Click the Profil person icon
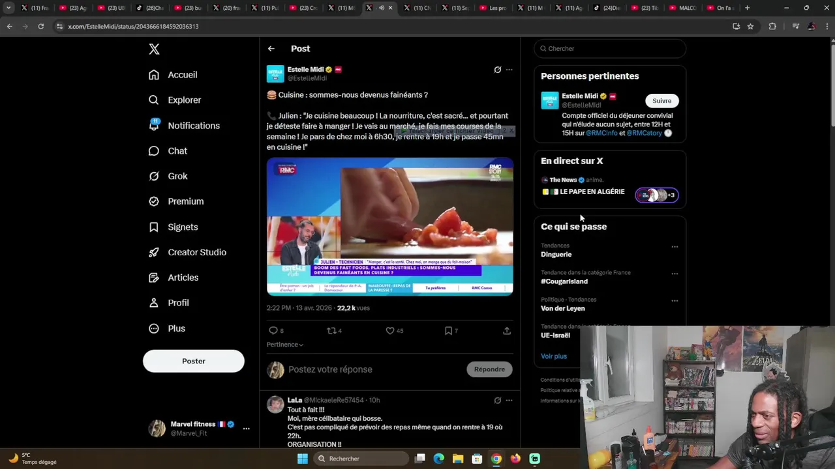 coord(154,303)
